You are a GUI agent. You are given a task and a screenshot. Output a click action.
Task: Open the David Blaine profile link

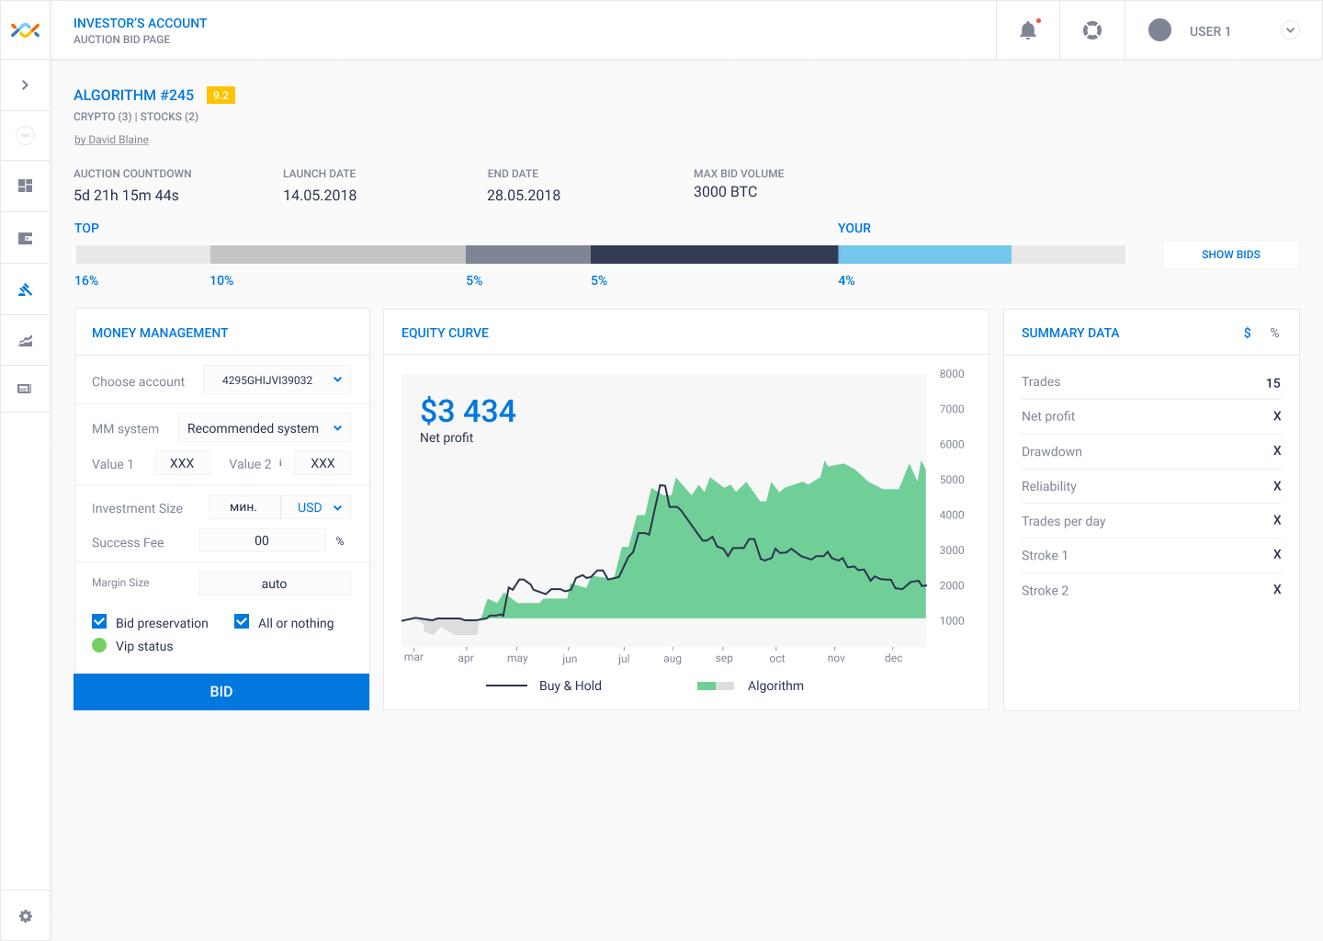coord(111,139)
